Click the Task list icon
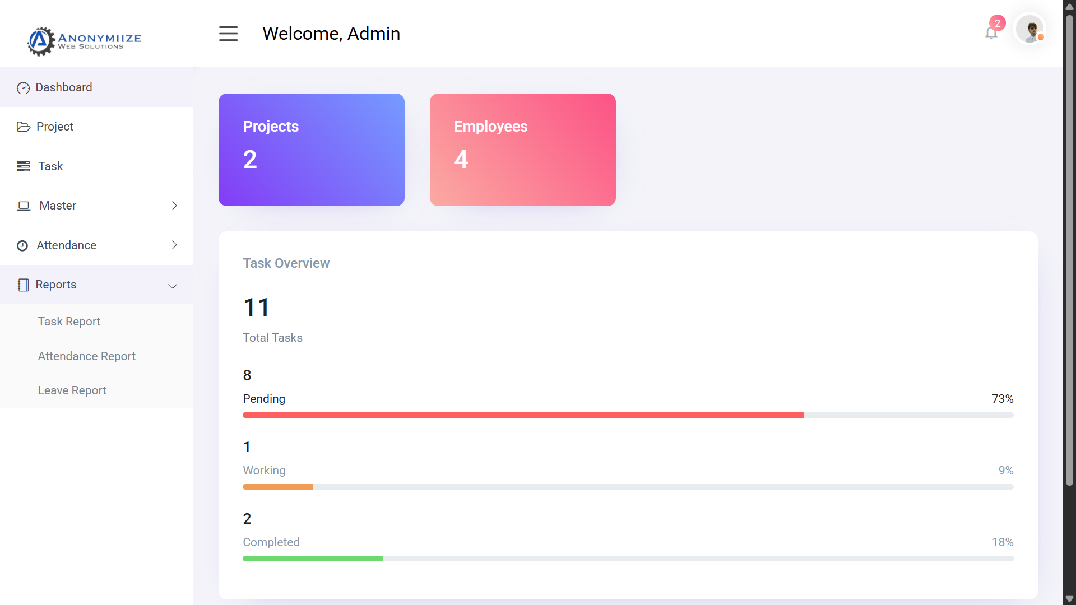 coord(24,166)
